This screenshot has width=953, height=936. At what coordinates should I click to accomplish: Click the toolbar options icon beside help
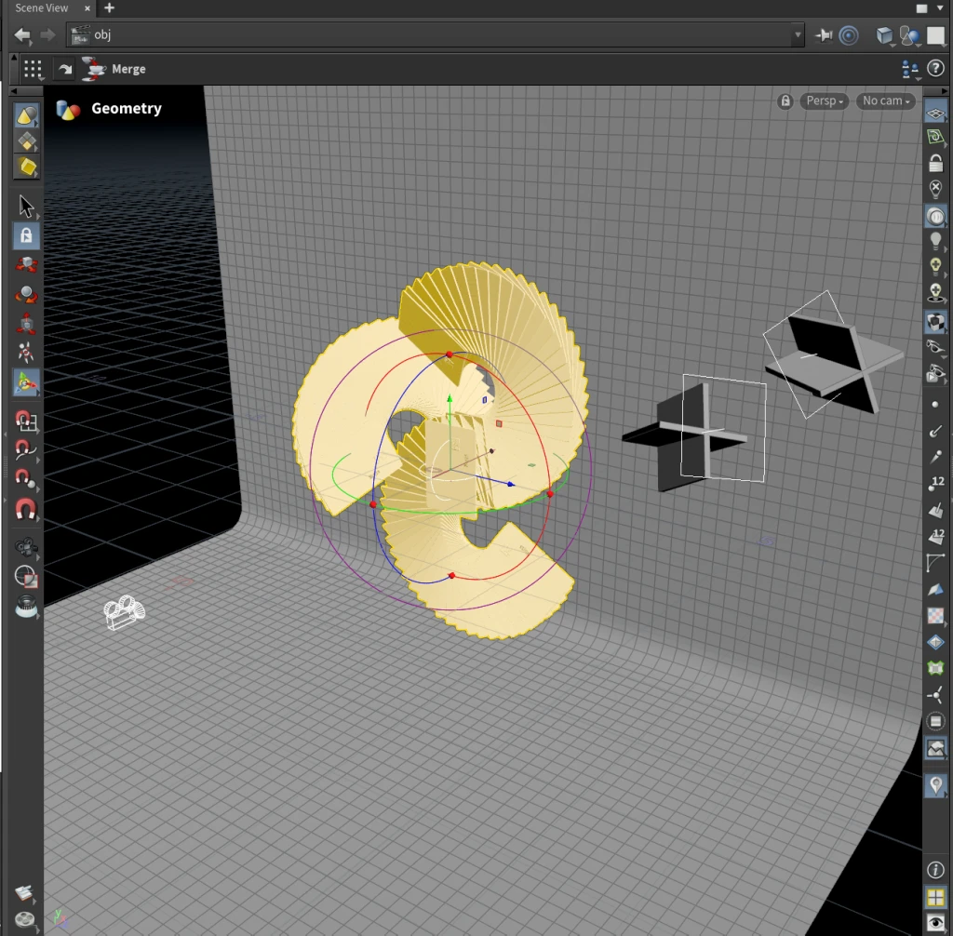910,69
